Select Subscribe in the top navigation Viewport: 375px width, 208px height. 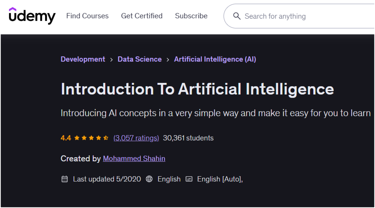[191, 16]
